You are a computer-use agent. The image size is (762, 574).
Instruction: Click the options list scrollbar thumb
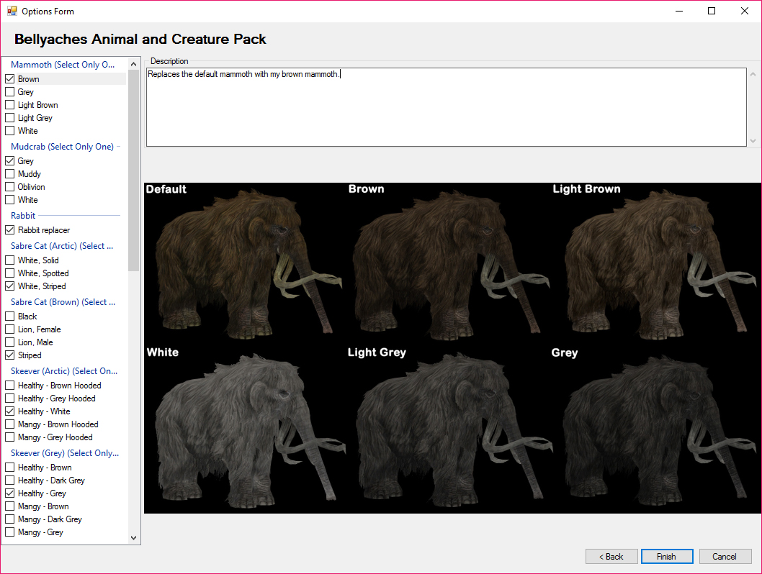[134, 170]
